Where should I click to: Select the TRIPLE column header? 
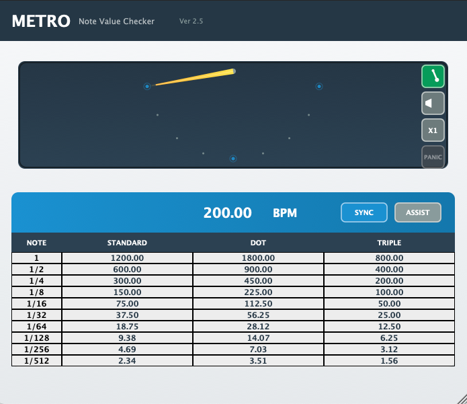[x=389, y=243]
